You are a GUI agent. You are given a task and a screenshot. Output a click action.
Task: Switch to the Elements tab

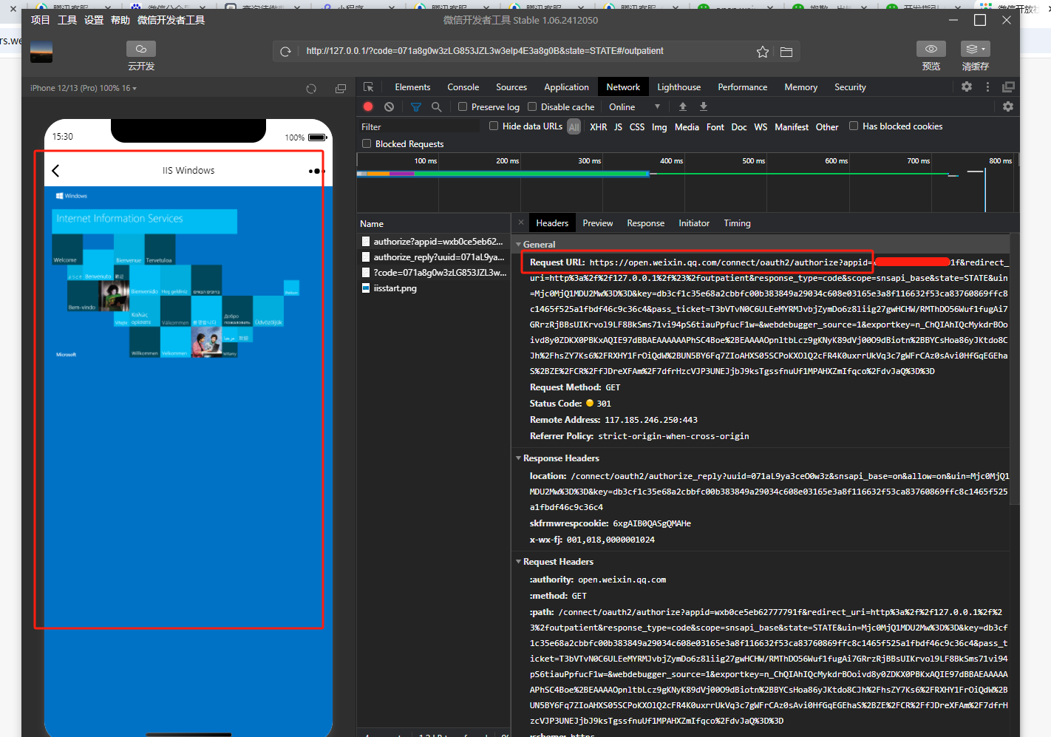pyautogui.click(x=412, y=87)
